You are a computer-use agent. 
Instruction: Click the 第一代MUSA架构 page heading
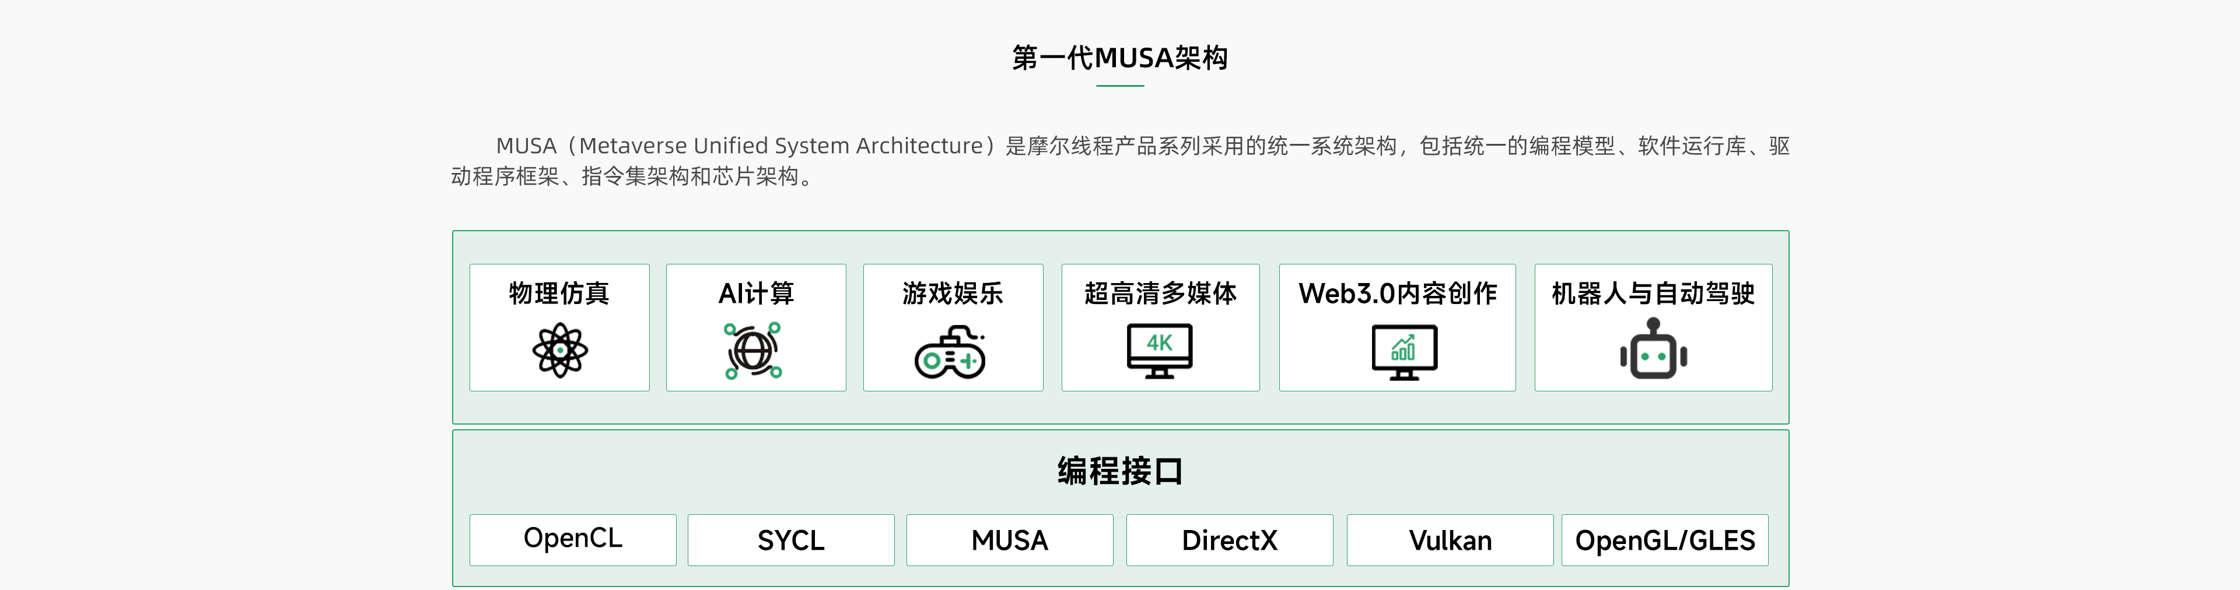pos(1120,58)
